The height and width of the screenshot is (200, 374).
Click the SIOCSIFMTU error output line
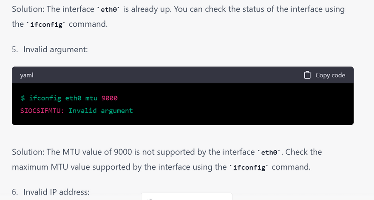pos(76,111)
